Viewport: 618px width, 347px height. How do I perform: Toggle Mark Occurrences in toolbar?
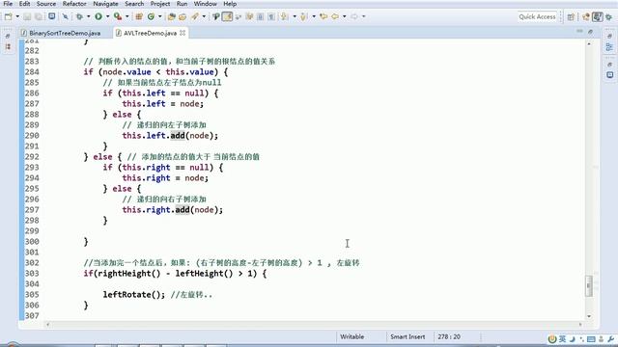click(228, 16)
